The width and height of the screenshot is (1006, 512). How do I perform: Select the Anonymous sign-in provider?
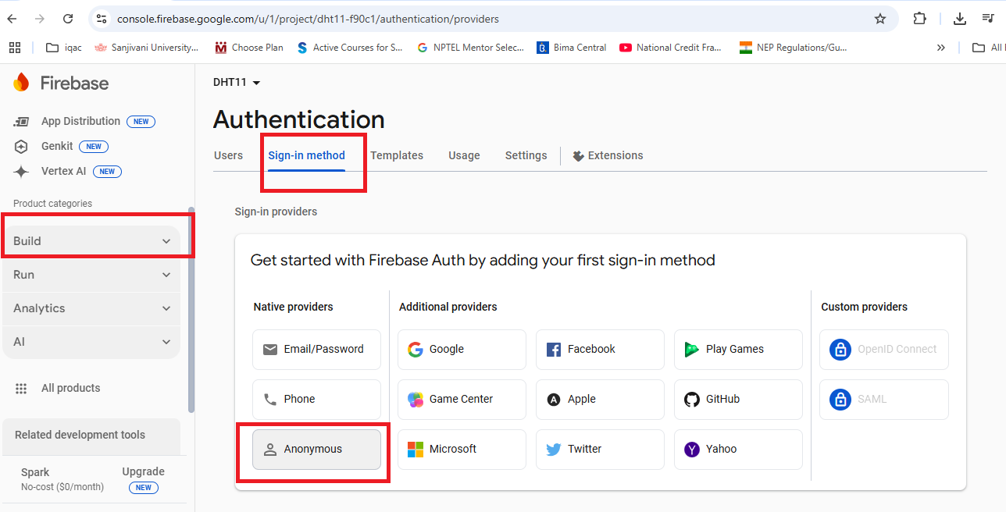tap(316, 450)
